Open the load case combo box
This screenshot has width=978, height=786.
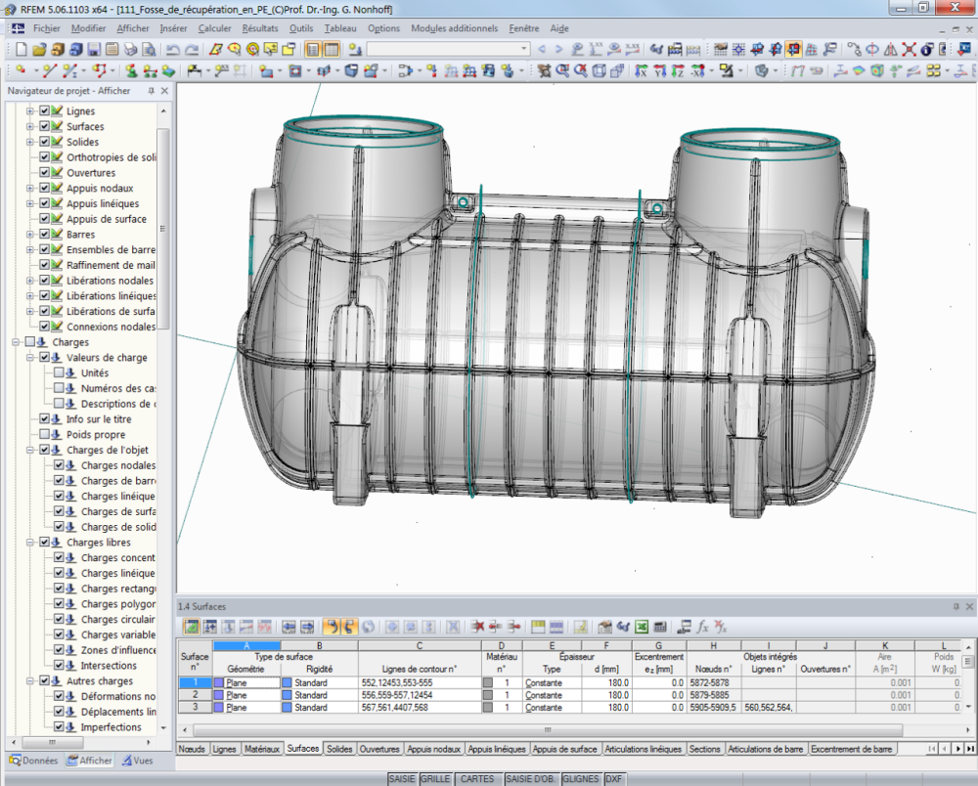tap(449, 49)
